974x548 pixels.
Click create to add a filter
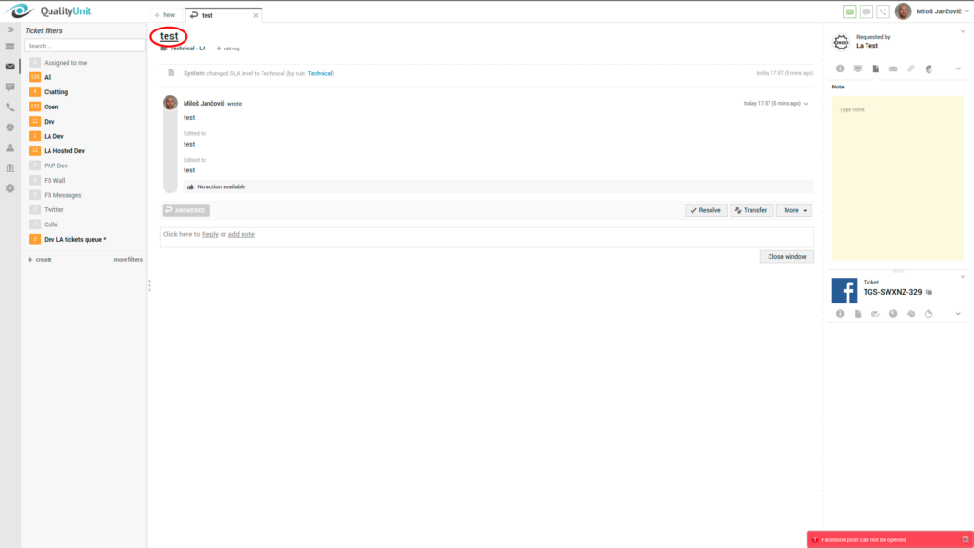40,260
